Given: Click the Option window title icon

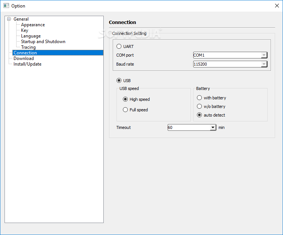Looking at the screenshot, I should pos(6,6).
